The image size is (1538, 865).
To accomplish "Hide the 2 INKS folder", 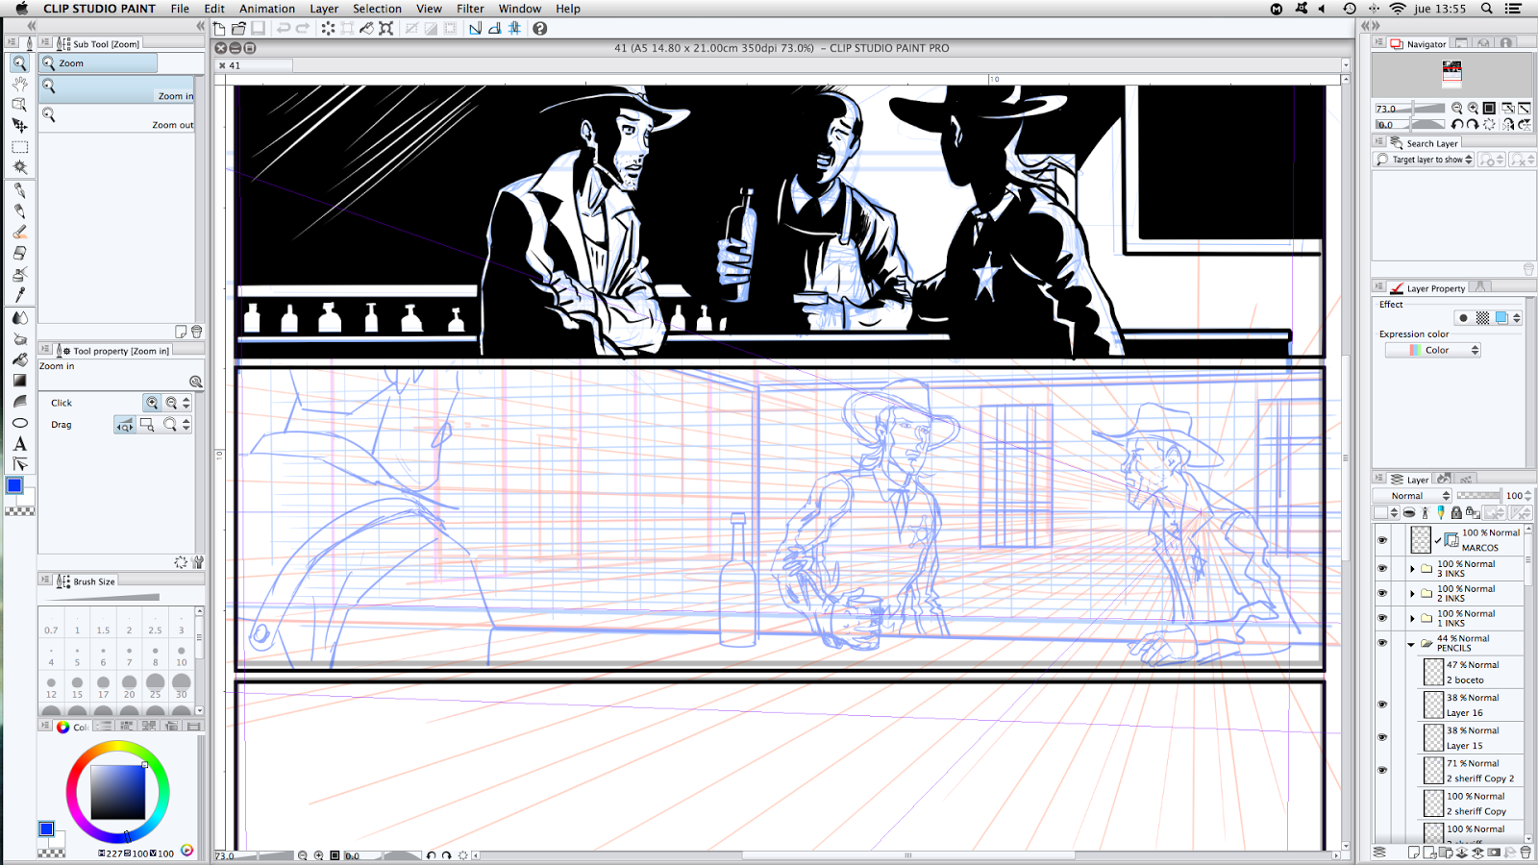I will click(x=1382, y=593).
